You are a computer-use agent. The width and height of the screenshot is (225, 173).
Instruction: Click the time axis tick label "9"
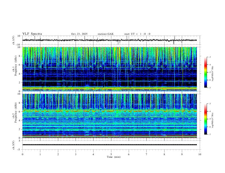coord(182,154)
